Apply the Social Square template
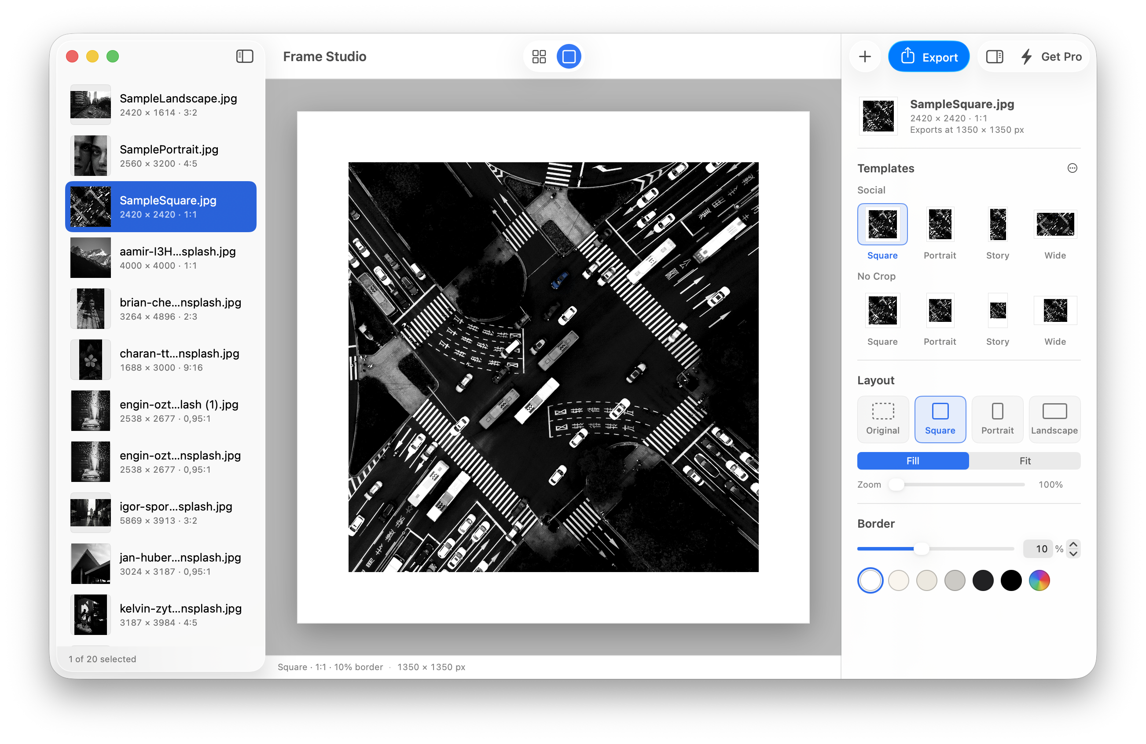The image size is (1146, 744). click(882, 233)
